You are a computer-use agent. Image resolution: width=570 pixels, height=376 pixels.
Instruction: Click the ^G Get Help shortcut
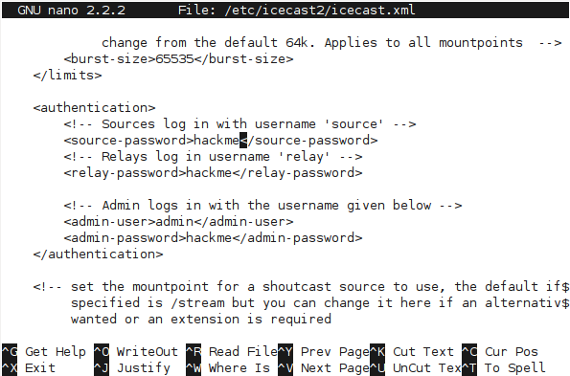point(44,351)
